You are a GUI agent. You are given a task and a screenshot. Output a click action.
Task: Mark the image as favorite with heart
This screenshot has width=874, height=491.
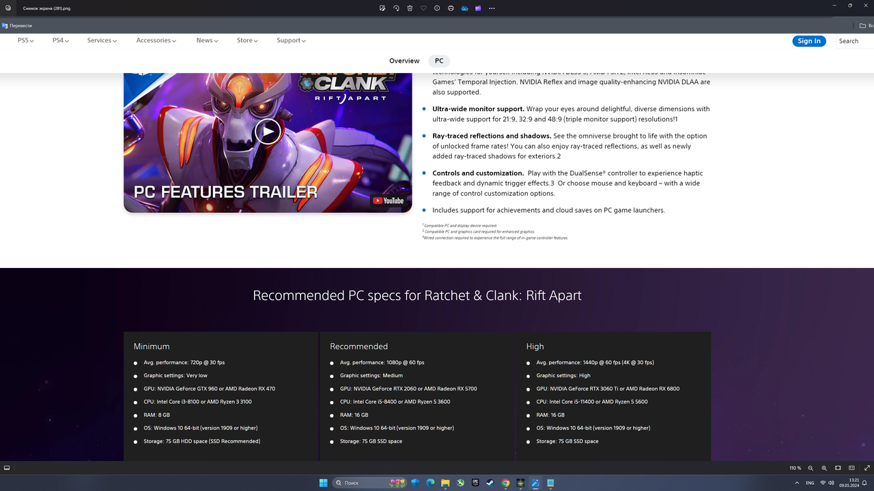point(423,8)
